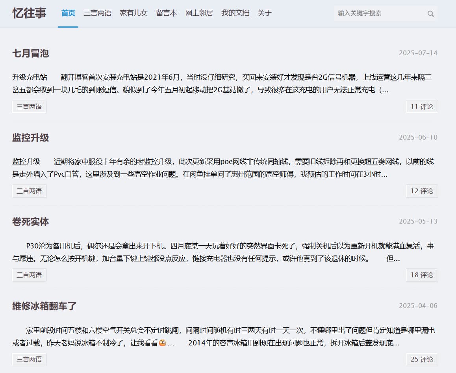View the 25 comments on 维修冰箱翻车了

422,359
